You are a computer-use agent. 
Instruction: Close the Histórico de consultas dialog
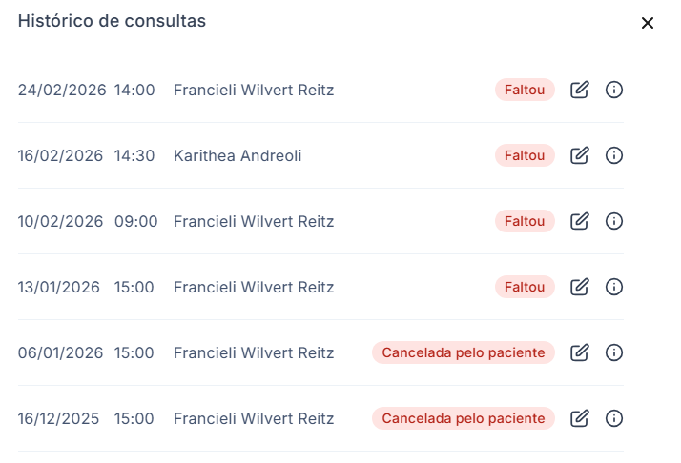tap(648, 23)
